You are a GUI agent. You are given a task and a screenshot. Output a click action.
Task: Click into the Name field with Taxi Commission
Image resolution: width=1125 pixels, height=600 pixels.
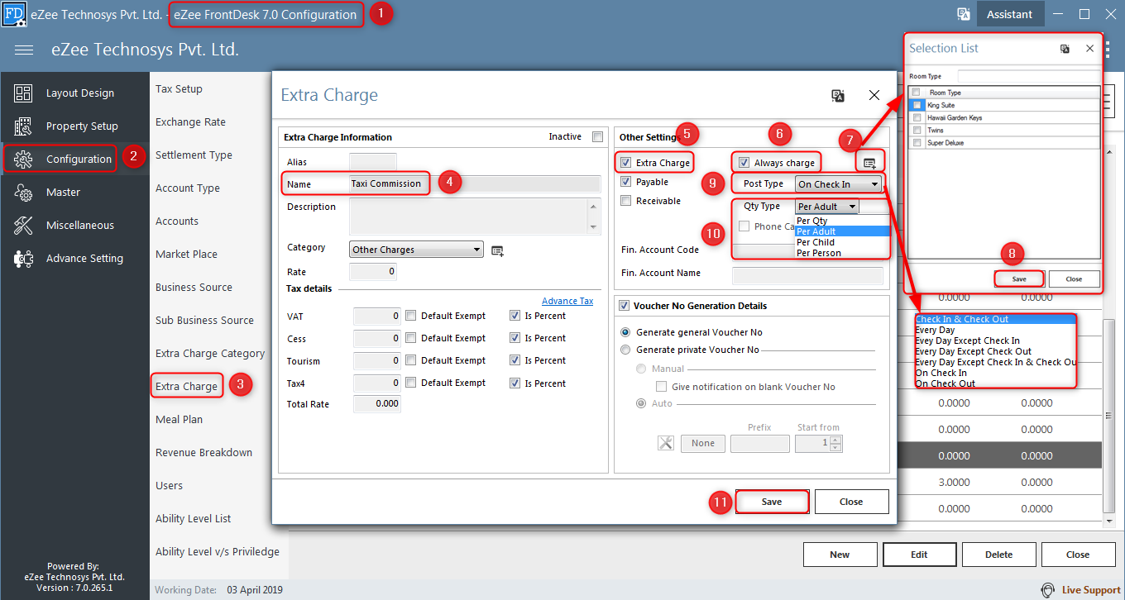[x=475, y=184]
